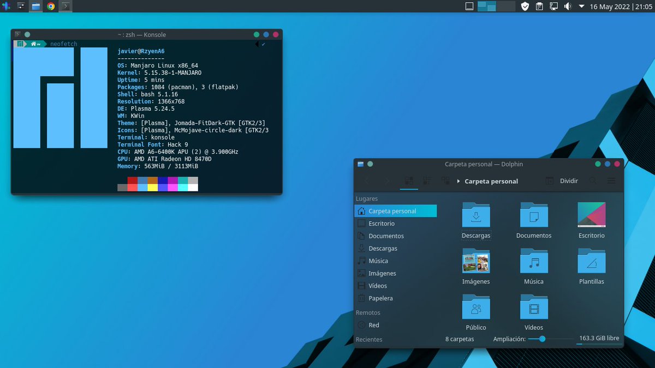Open the security shield tray icon

coord(525,7)
